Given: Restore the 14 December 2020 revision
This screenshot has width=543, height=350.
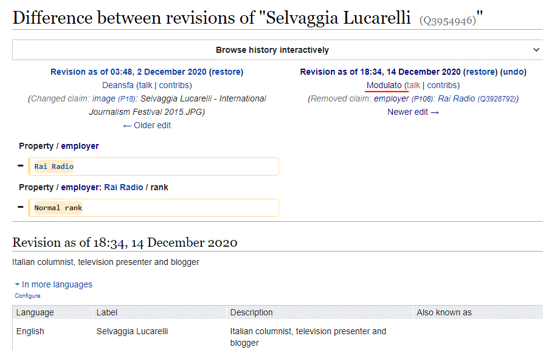Looking at the screenshot, I should click(x=480, y=72).
